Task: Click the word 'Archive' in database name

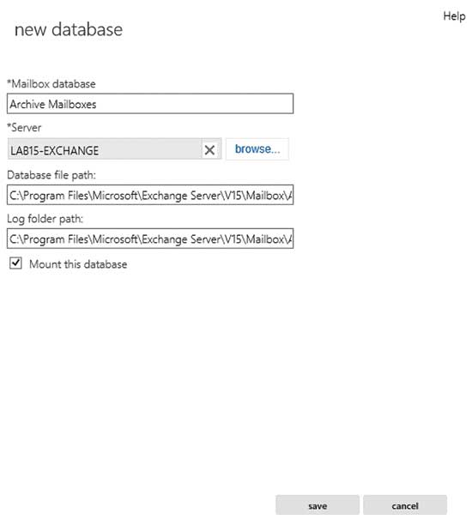Action: click(x=27, y=104)
